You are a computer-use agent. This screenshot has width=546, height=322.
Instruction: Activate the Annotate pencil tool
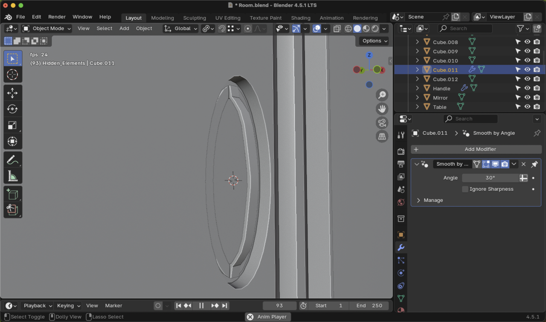coord(12,160)
